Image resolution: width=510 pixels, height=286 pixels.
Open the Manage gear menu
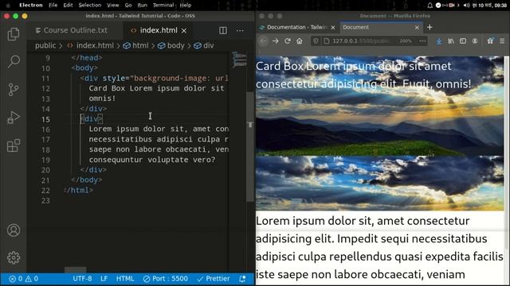(14, 257)
